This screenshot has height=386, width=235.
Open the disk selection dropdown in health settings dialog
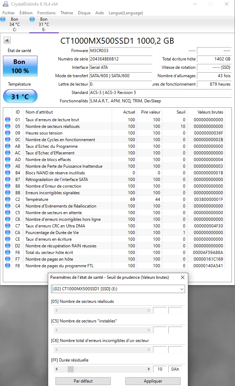[x=118, y=289]
